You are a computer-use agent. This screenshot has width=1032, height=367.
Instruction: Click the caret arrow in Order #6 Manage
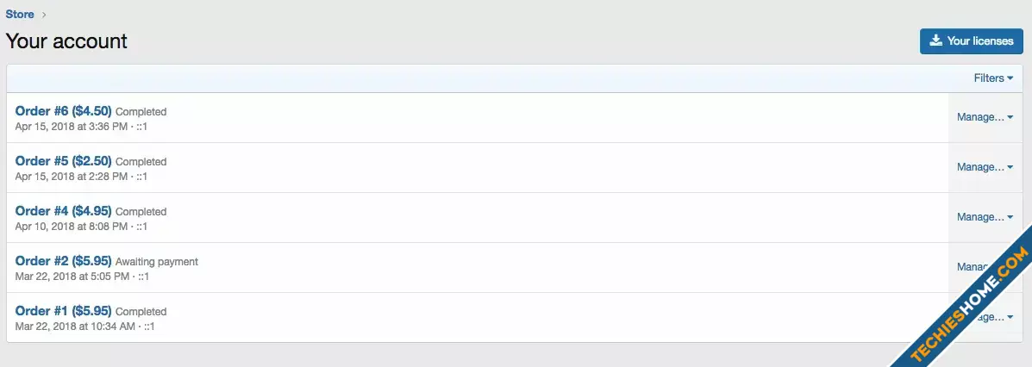pyautogui.click(x=1010, y=117)
